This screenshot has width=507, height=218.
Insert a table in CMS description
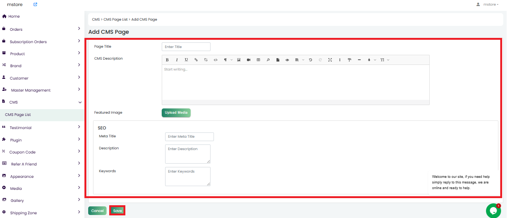[x=258, y=60]
